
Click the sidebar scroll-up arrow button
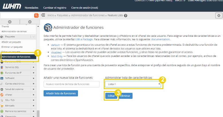click(10, 22)
